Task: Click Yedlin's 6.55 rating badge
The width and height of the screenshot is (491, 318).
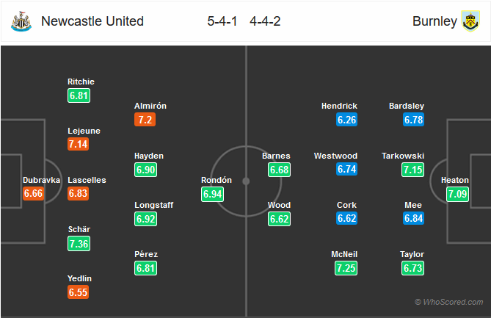Action: (x=78, y=292)
